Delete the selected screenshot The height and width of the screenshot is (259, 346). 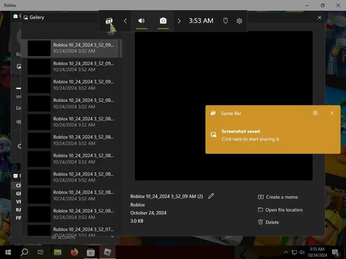[x=268, y=222]
